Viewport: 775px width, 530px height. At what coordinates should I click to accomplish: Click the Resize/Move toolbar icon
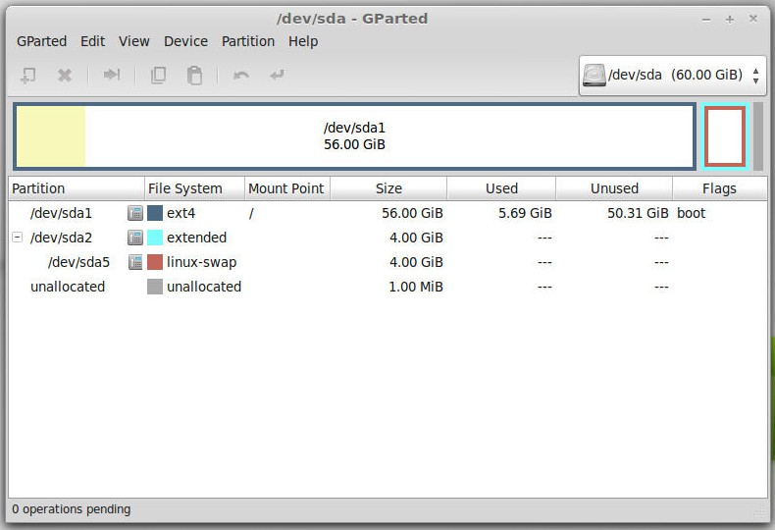point(112,75)
